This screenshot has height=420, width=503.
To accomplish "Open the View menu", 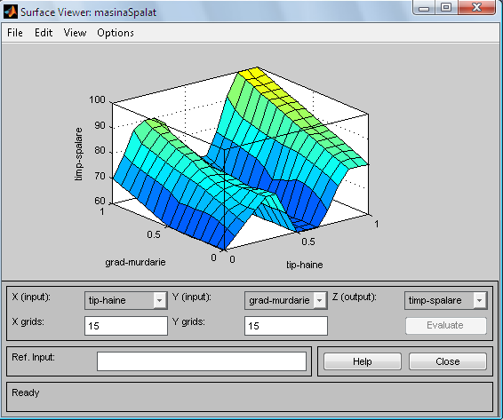I will point(75,33).
